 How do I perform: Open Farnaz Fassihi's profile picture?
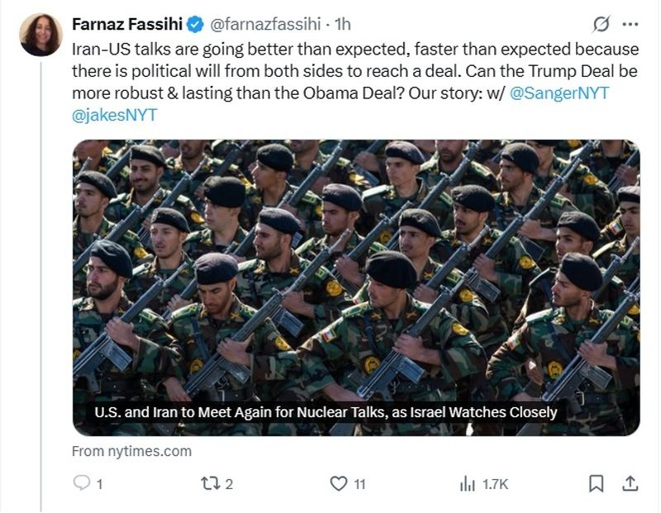coord(40,35)
